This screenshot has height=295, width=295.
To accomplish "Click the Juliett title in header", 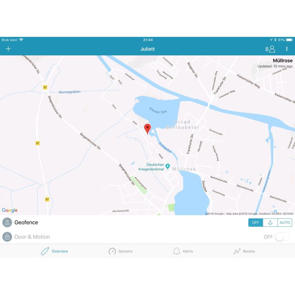I will point(147,49).
